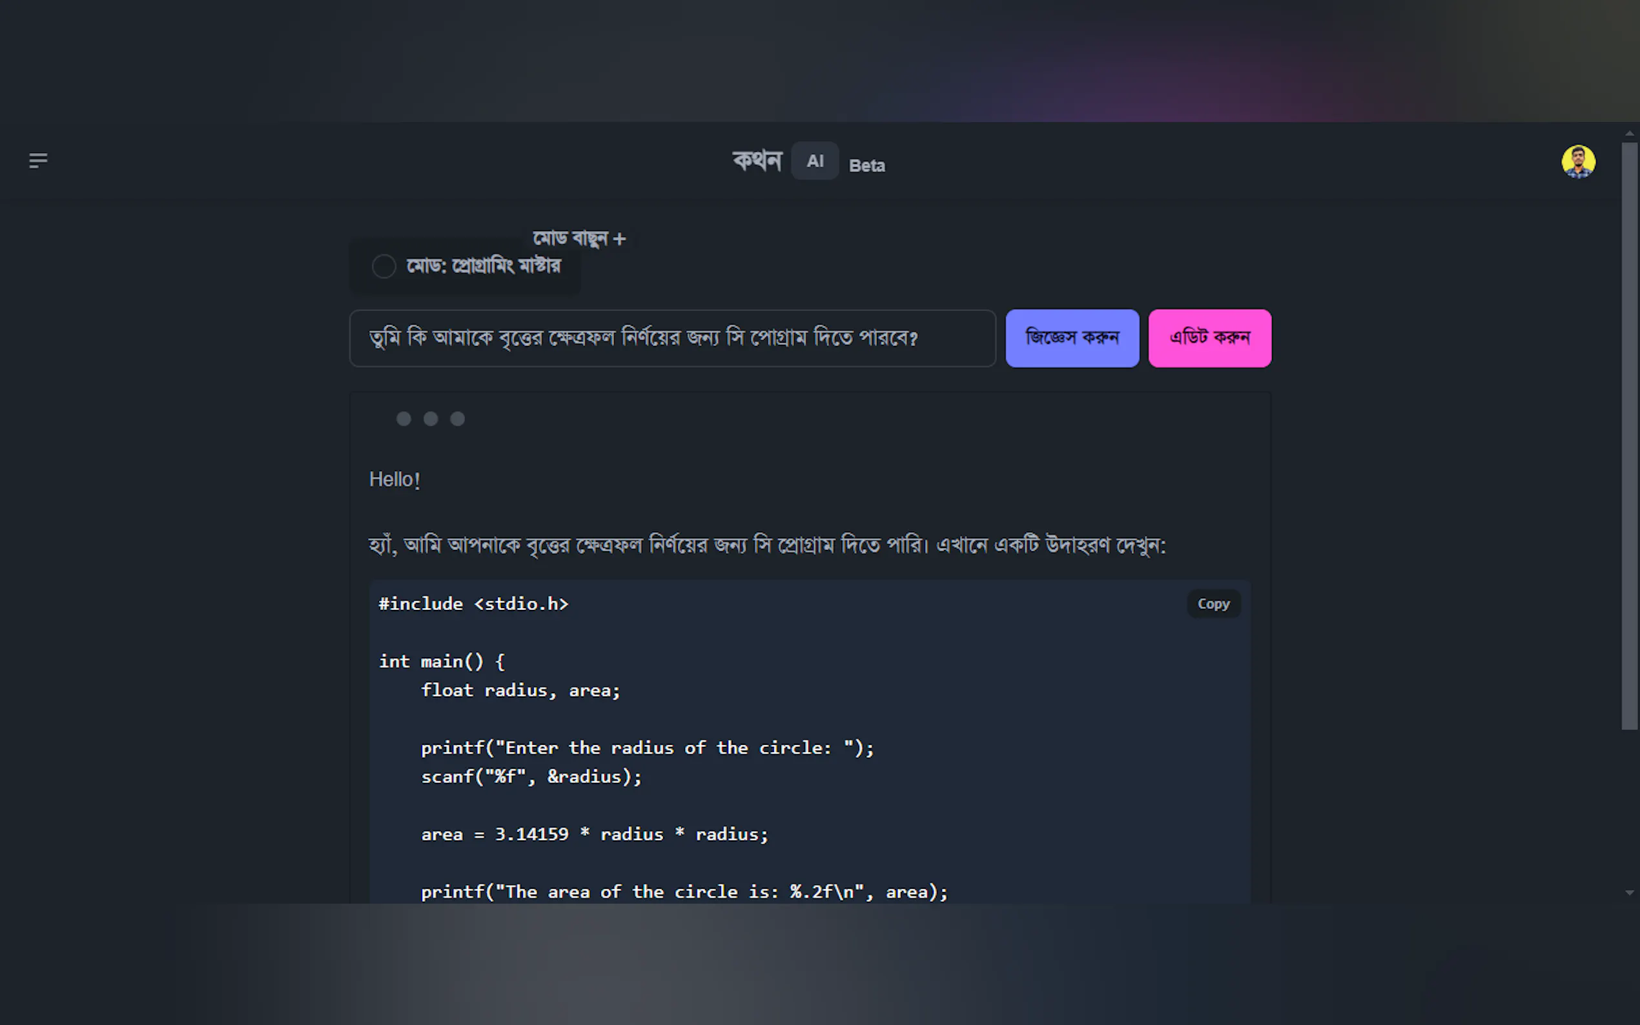The width and height of the screenshot is (1640, 1025).
Task: Click the middle loading dot
Action: click(431, 419)
